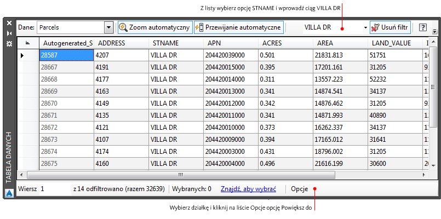
Task: Sort by the ADDRESS column header
Action: click(121, 43)
